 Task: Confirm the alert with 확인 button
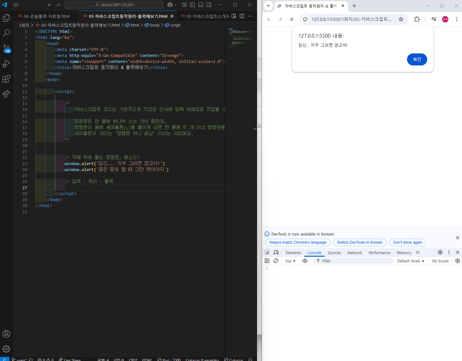tap(417, 59)
